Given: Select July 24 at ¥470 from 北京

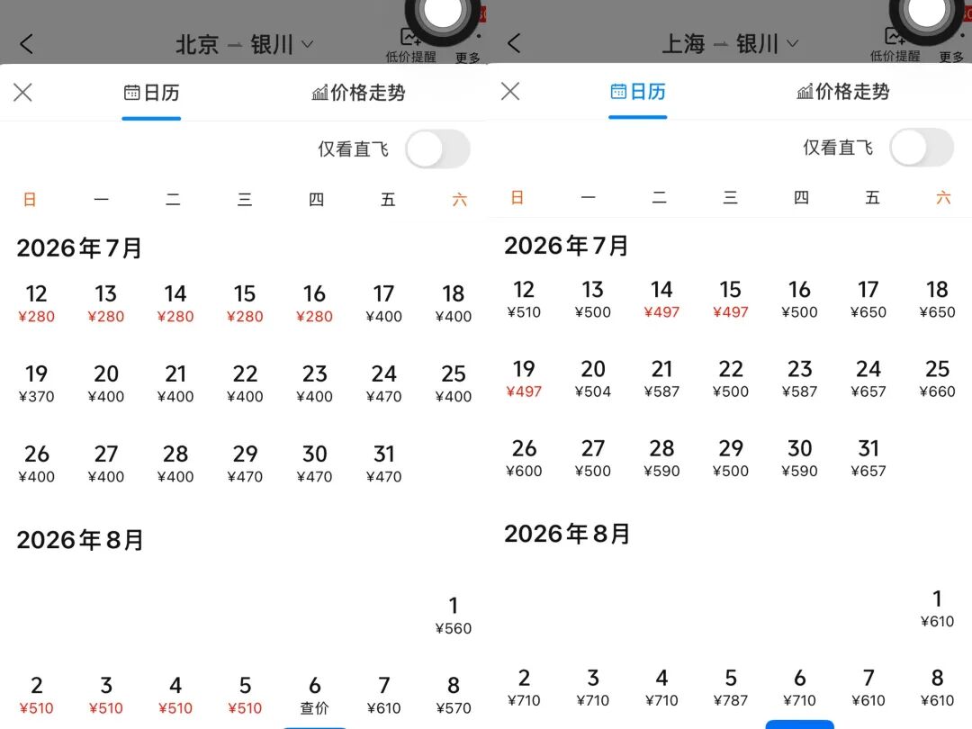Looking at the screenshot, I should (x=383, y=383).
